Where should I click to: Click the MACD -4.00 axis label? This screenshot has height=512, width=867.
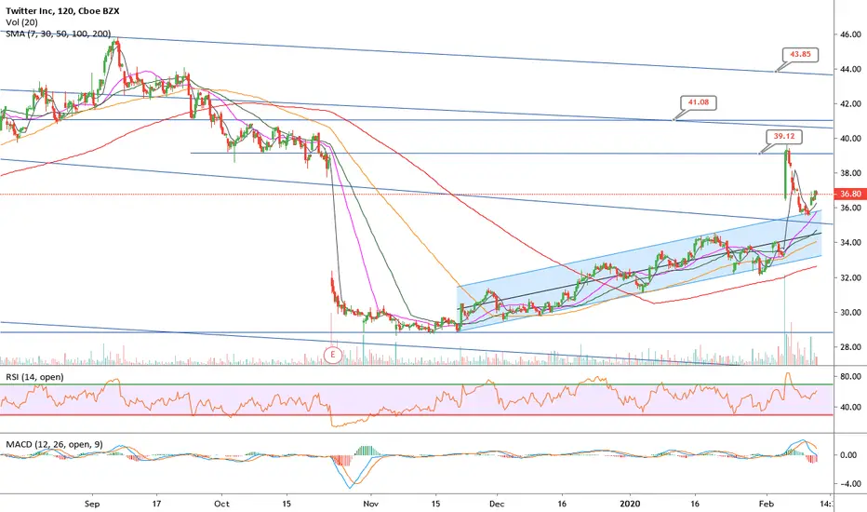(848, 484)
